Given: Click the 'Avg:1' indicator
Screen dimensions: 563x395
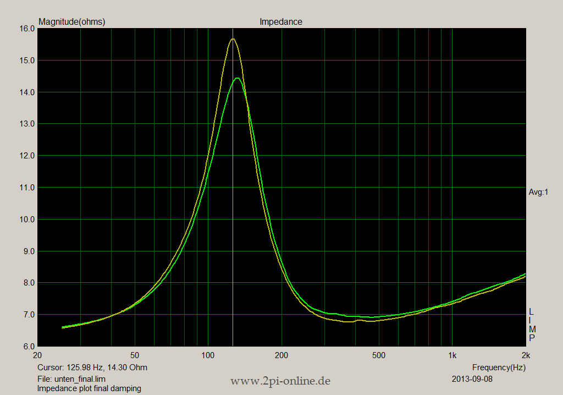Looking at the screenshot, I should point(538,193).
